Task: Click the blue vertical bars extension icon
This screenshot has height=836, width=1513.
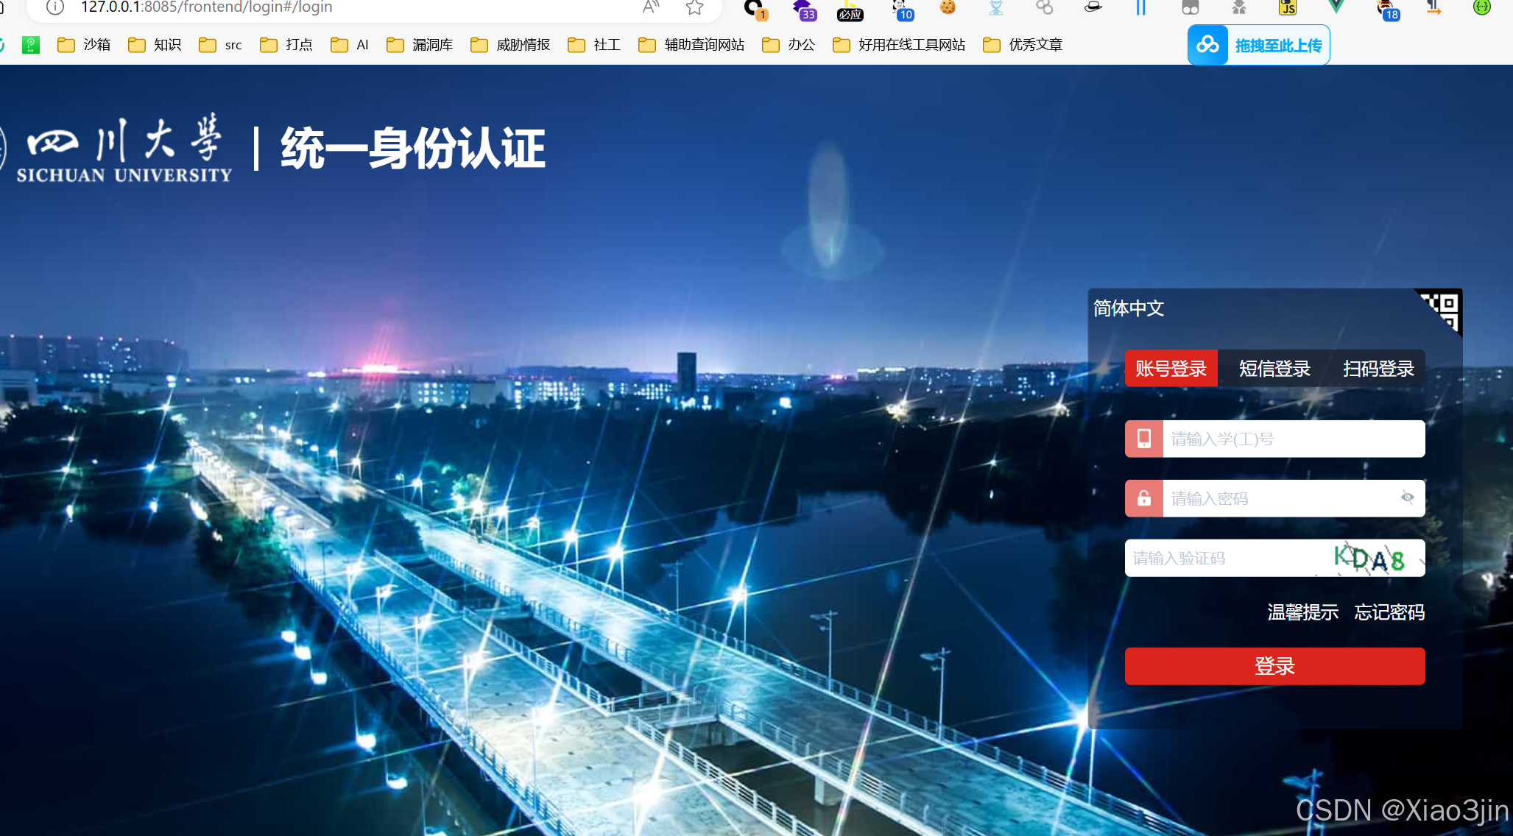Action: [x=1140, y=7]
